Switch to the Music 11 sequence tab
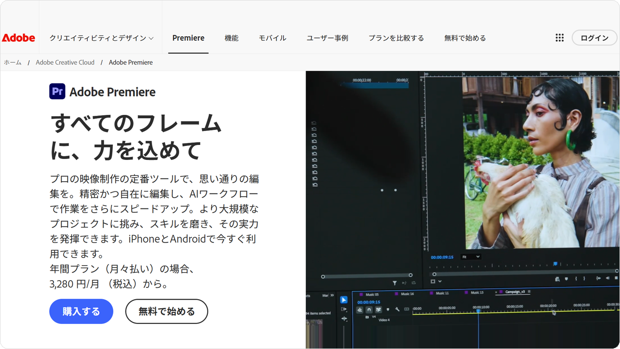Screen dimensions: 620x349 pyautogui.click(x=442, y=293)
